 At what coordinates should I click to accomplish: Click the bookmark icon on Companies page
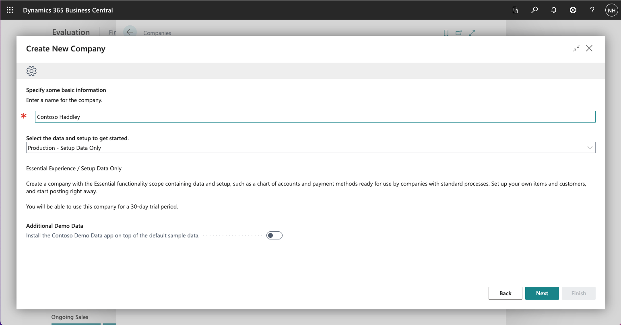click(x=446, y=33)
